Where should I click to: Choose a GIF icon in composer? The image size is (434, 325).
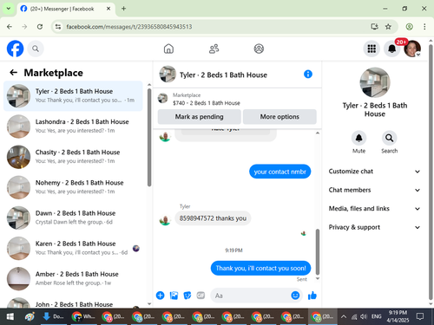click(201, 296)
